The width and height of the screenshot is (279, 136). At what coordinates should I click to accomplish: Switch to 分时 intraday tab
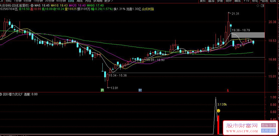click(x=8, y=1)
